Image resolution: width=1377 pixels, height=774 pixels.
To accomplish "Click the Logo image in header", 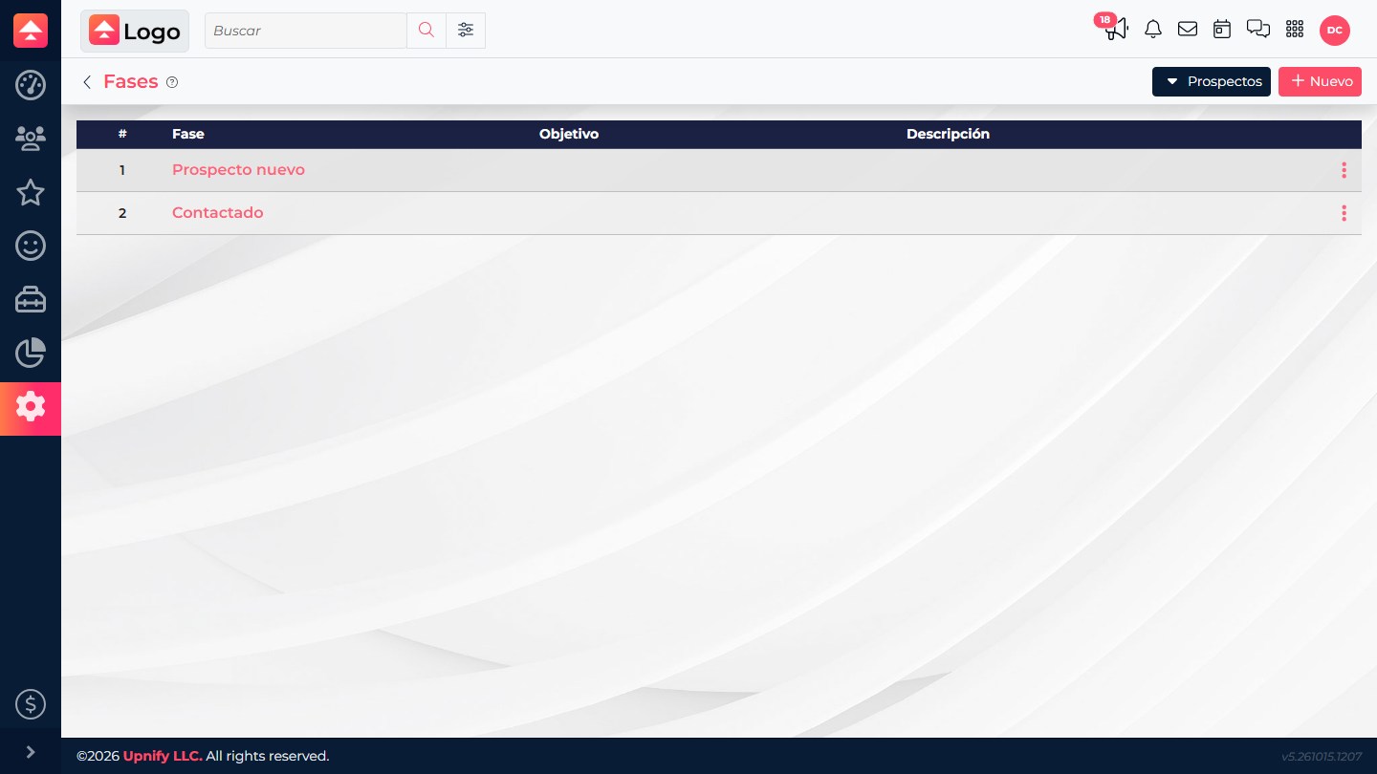I will coord(135,31).
